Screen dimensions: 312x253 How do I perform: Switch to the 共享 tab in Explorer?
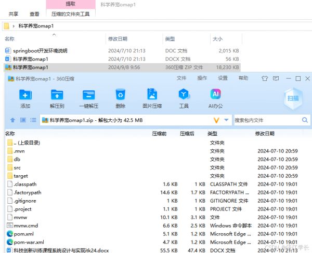(14, 14)
